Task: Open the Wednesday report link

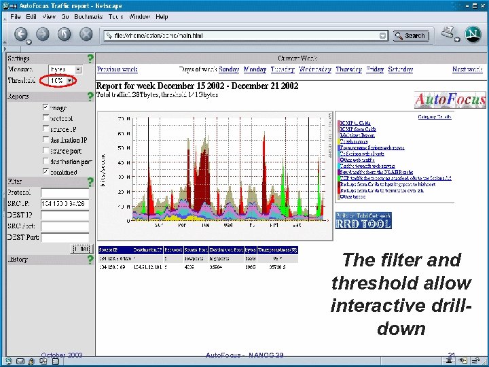Action: tap(315, 69)
